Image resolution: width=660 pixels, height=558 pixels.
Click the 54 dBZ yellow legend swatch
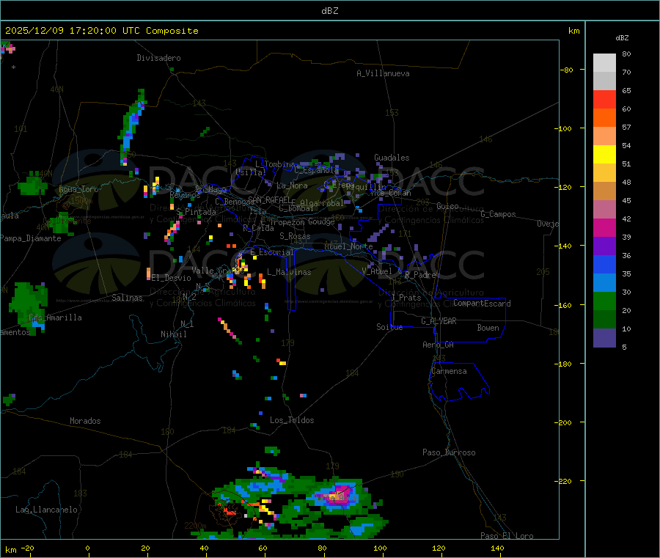click(x=604, y=155)
